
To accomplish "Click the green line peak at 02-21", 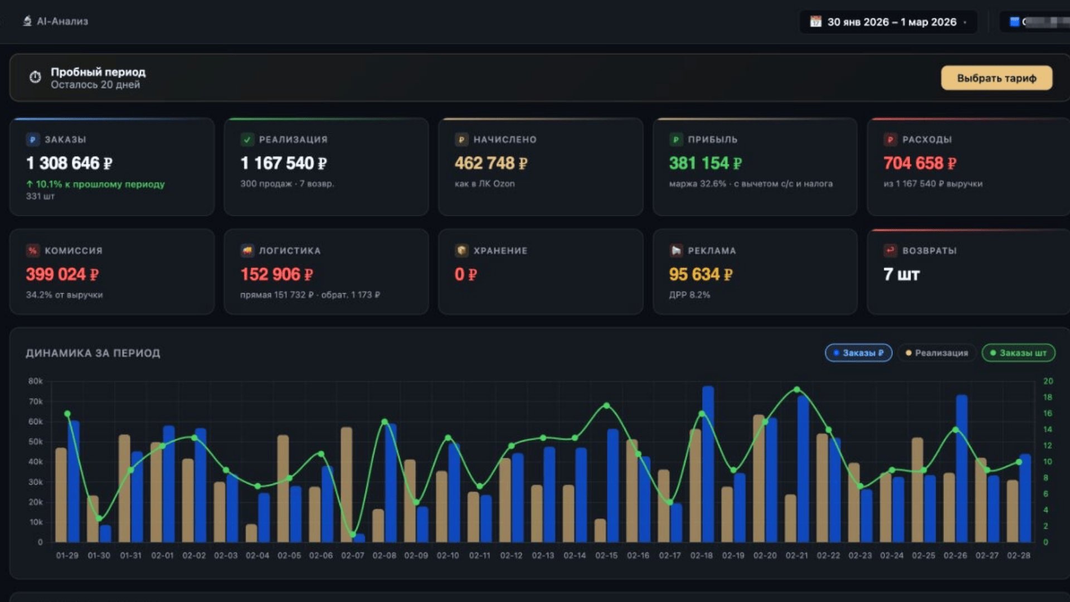I will (x=796, y=390).
